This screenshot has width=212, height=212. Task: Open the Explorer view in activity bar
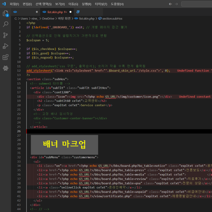[5, 13]
